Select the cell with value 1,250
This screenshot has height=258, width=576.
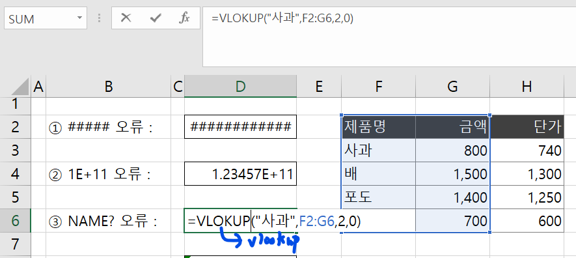(x=527, y=197)
